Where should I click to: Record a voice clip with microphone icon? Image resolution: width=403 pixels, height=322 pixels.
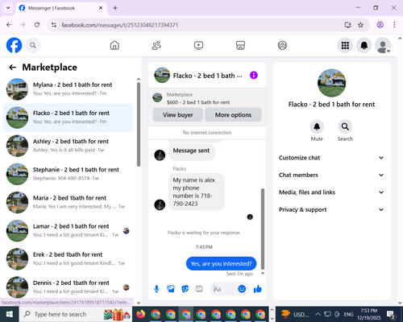coord(156,289)
